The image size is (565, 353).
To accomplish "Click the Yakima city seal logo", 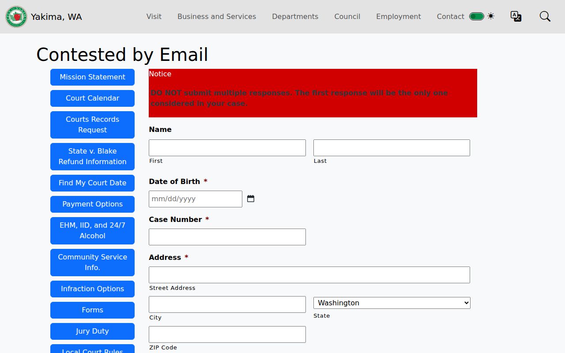I will 16,17.
